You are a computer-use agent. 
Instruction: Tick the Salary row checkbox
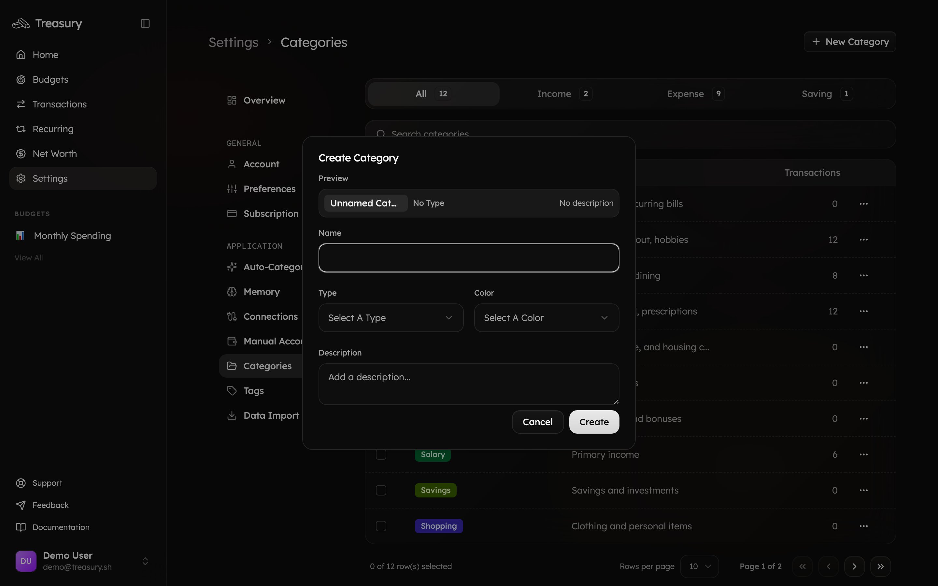(381, 454)
